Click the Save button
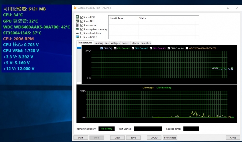242x142 pixels. [x=133, y=138]
